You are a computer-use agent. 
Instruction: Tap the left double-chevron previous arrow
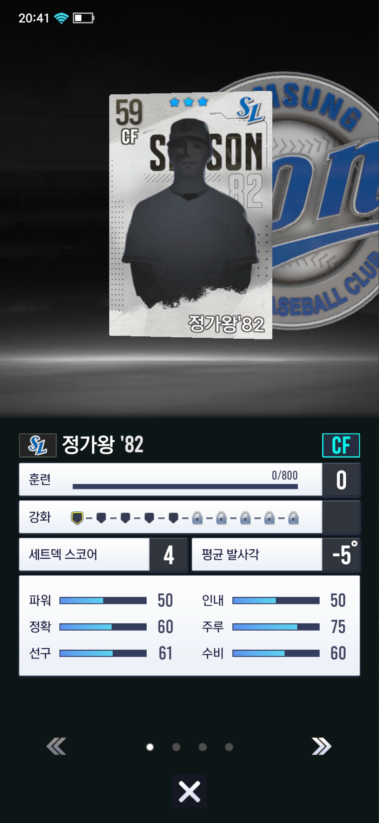click(56, 746)
